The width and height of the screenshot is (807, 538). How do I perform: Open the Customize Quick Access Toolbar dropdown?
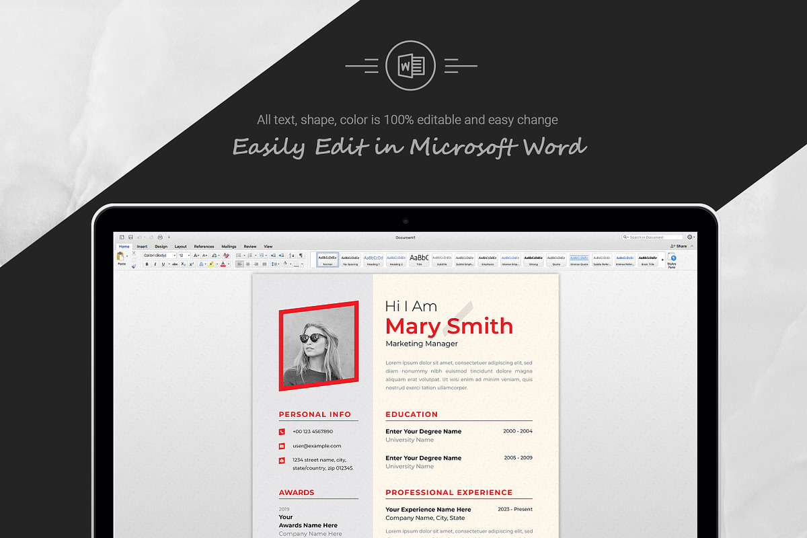pos(169,237)
